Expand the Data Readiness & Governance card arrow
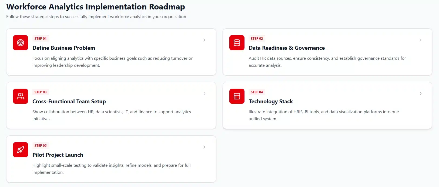The width and height of the screenshot is (439, 187). pyautogui.click(x=421, y=40)
